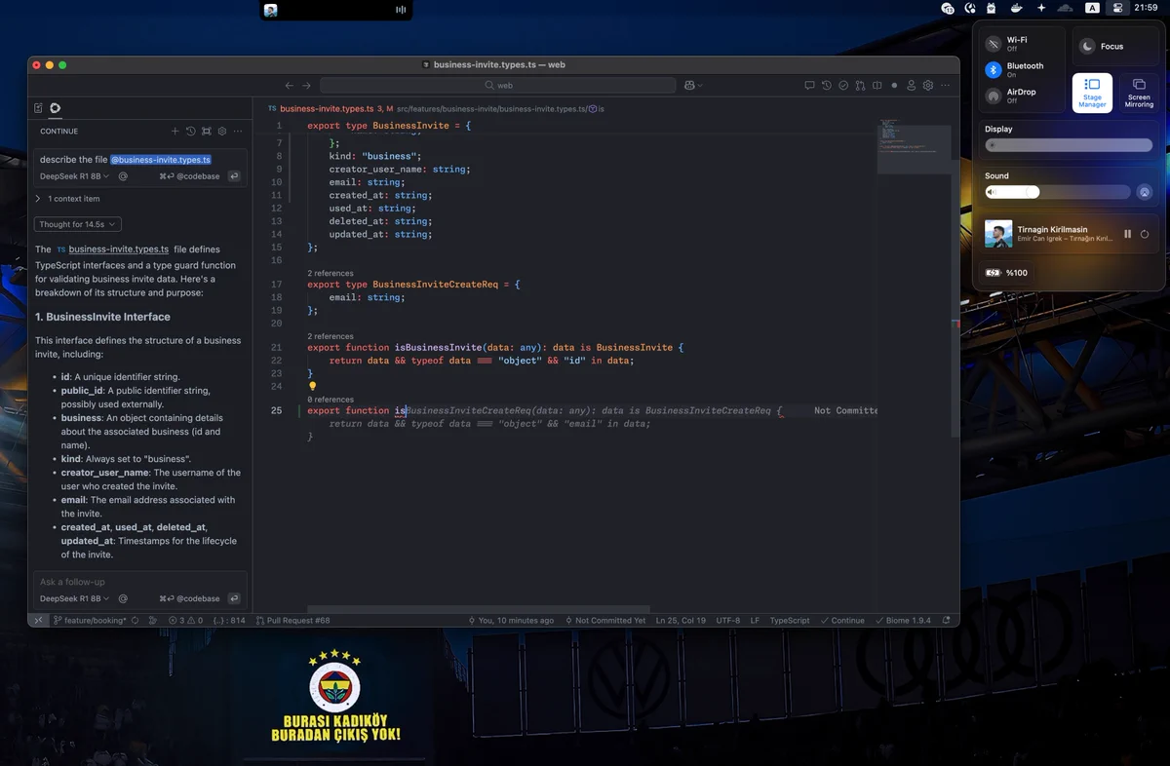This screenshot has width=1170, height=766.
Task: Change LF line ending in status bar
Action: pos(755,620)
